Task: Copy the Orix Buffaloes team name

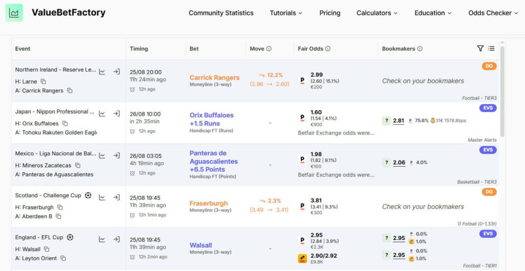Action: coord(65,123)
